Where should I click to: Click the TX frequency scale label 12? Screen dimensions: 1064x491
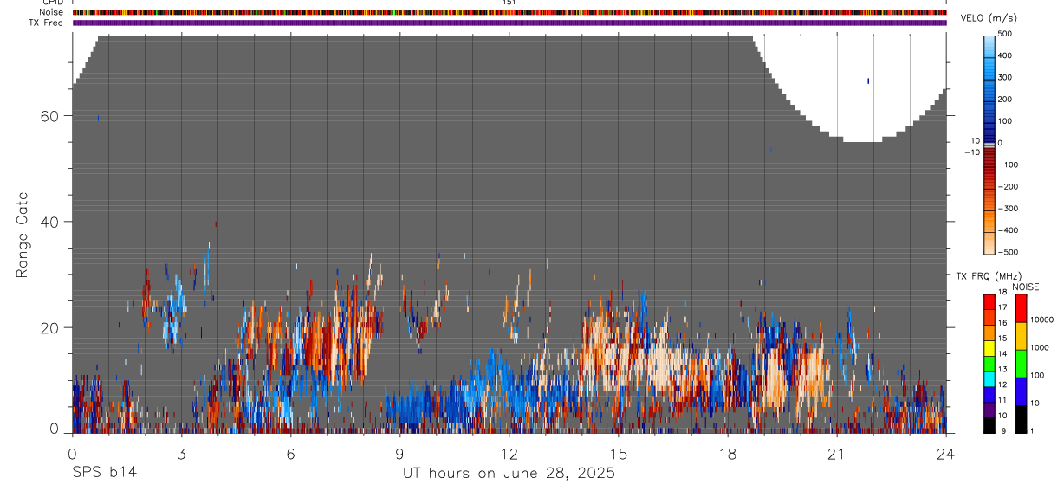(x=1004, y=384)
